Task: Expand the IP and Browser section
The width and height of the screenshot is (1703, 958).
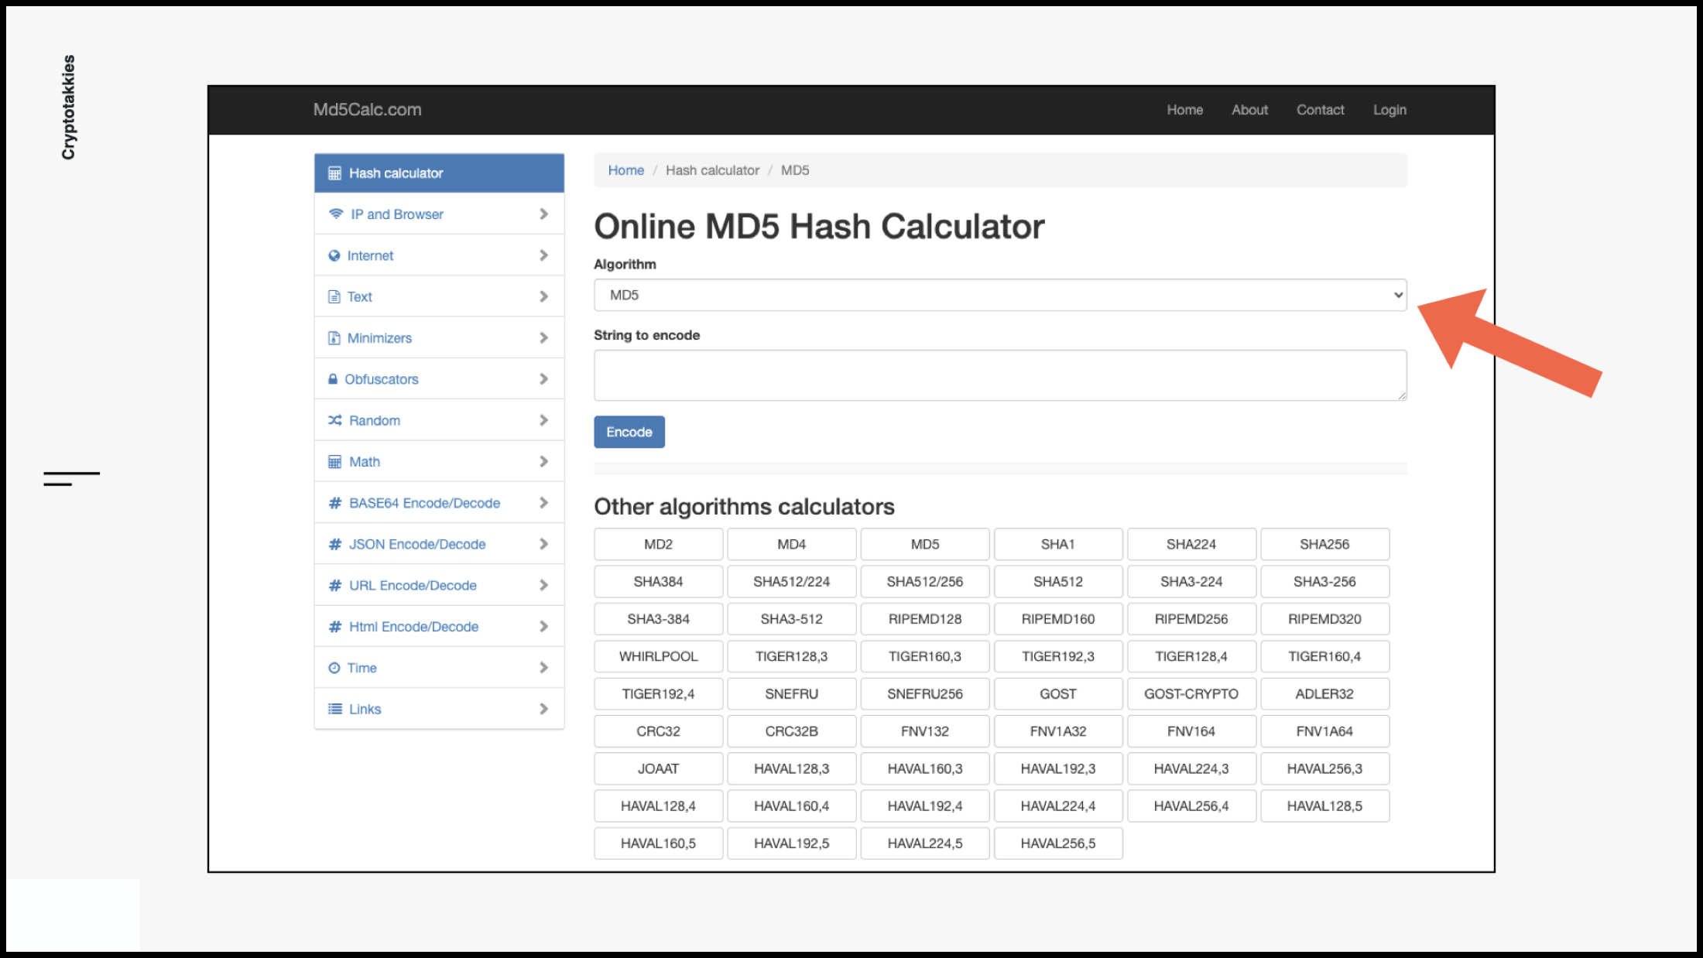Action: (x=439, y=214)
